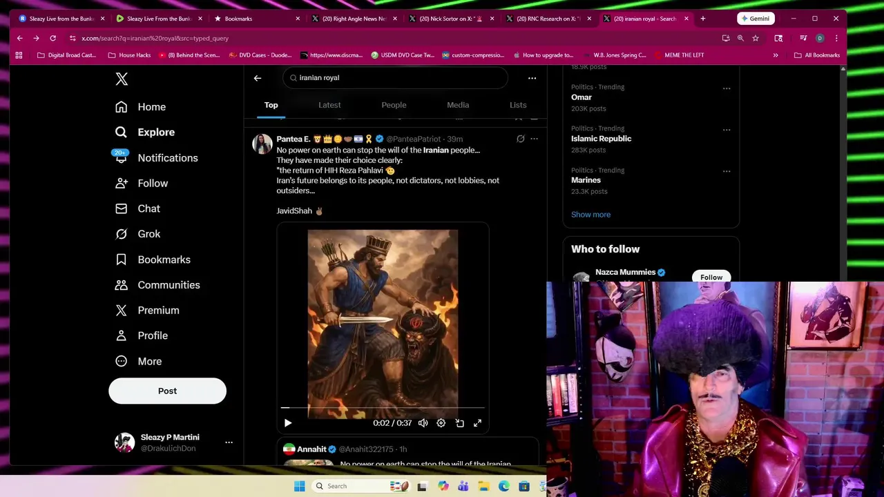This screenshot has width=884, height=497.
Task: Open the Islamic Republic trending topic
Action: click(601, 139)
